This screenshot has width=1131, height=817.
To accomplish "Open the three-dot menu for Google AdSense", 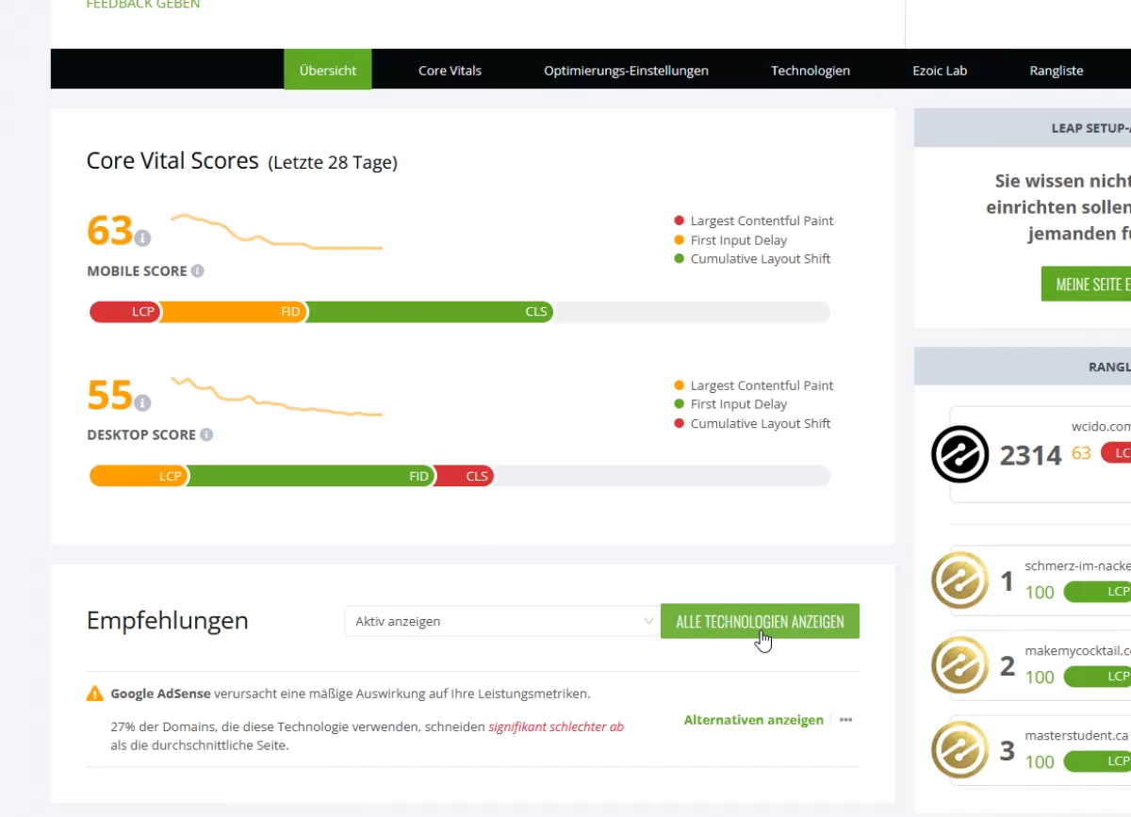I will (845, 720).
